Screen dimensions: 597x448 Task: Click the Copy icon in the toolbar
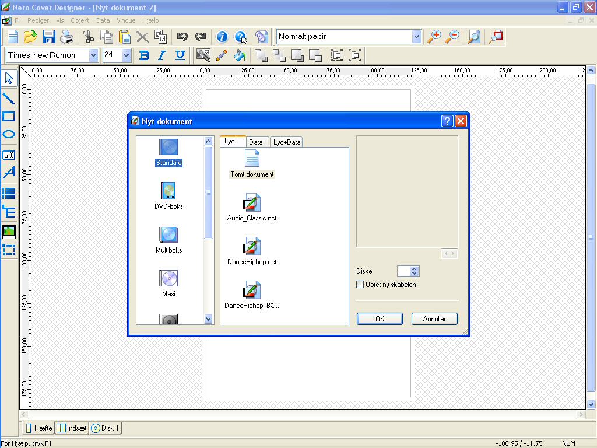(107, 37)
